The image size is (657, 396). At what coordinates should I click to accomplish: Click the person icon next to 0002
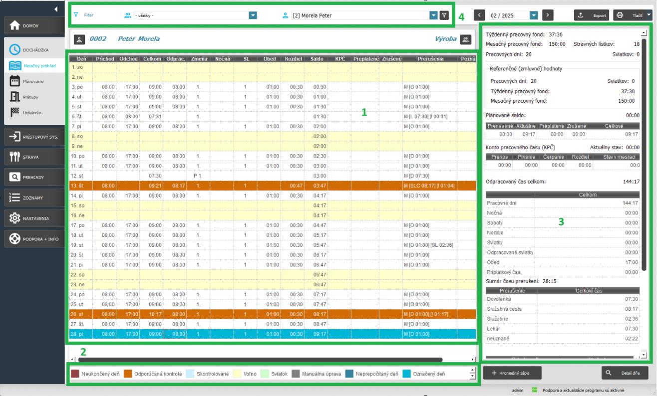[78, 39]
